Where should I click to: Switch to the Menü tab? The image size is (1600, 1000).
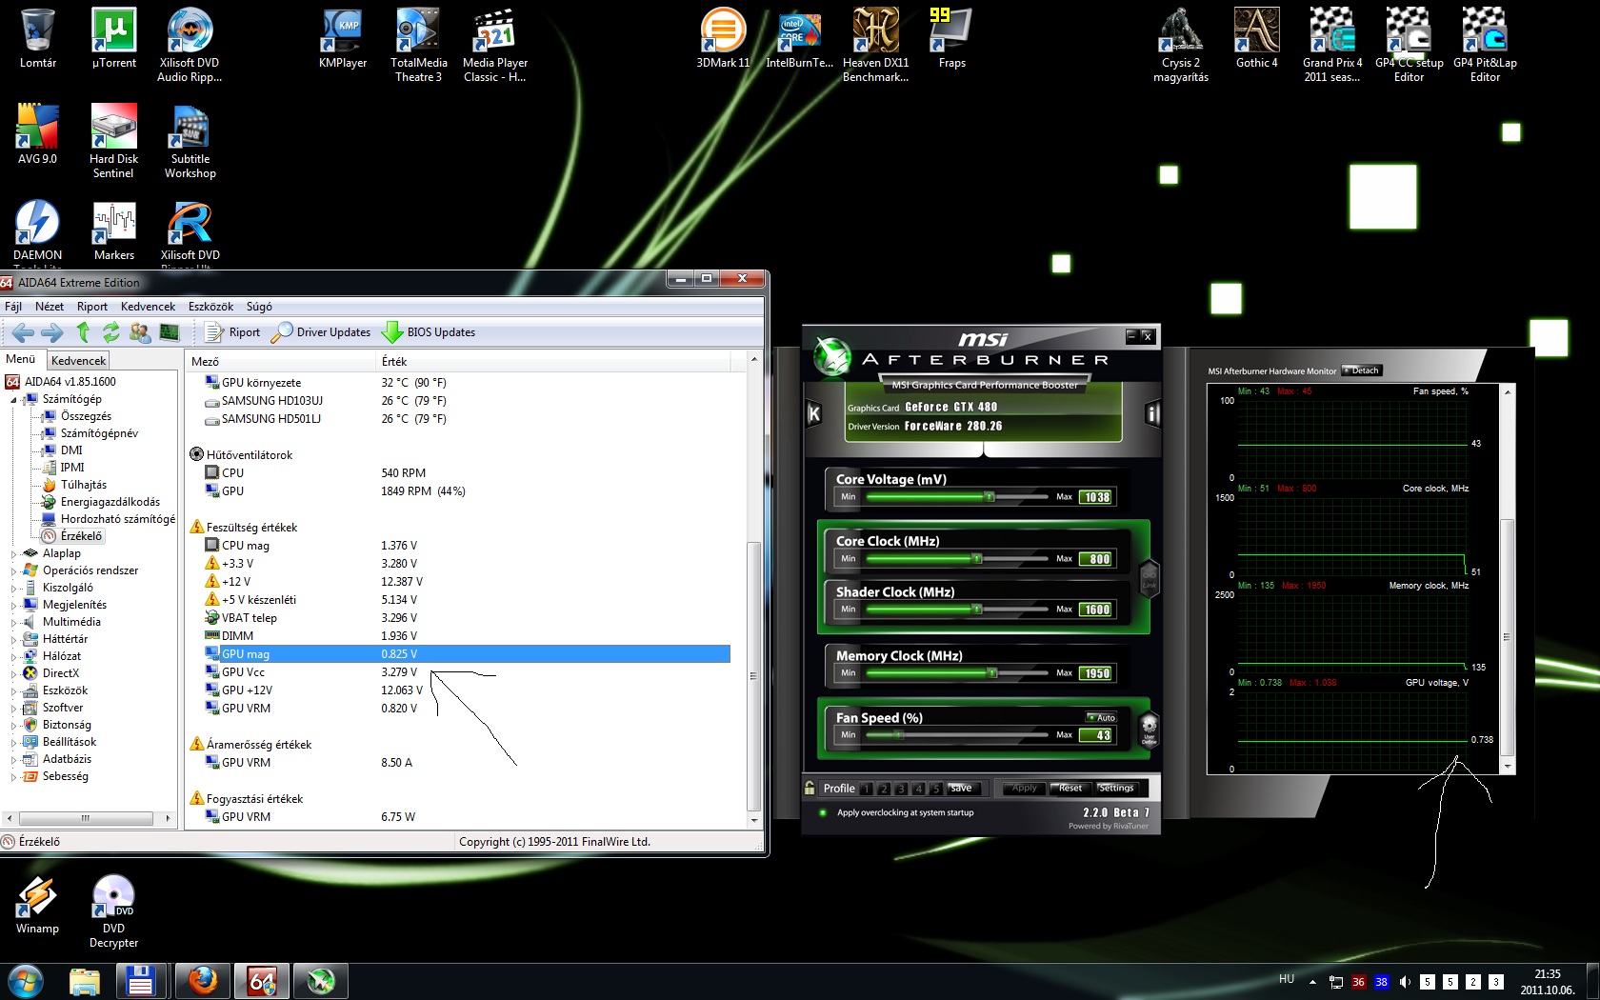click(x=21, y=359)
